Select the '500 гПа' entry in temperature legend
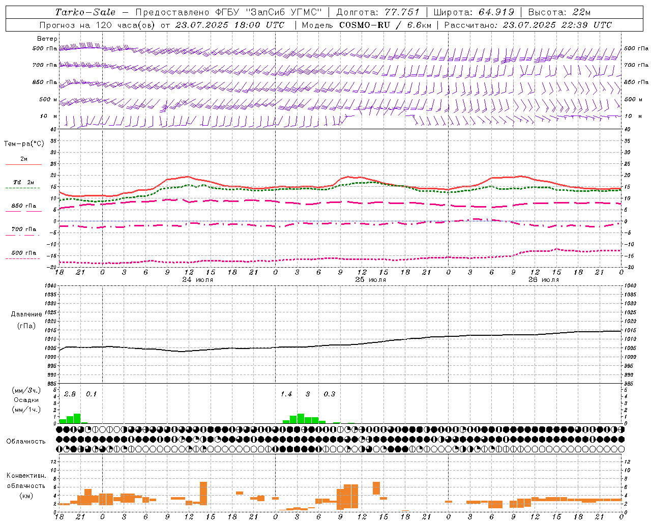 pyautogui.click(x=24, y=253)
